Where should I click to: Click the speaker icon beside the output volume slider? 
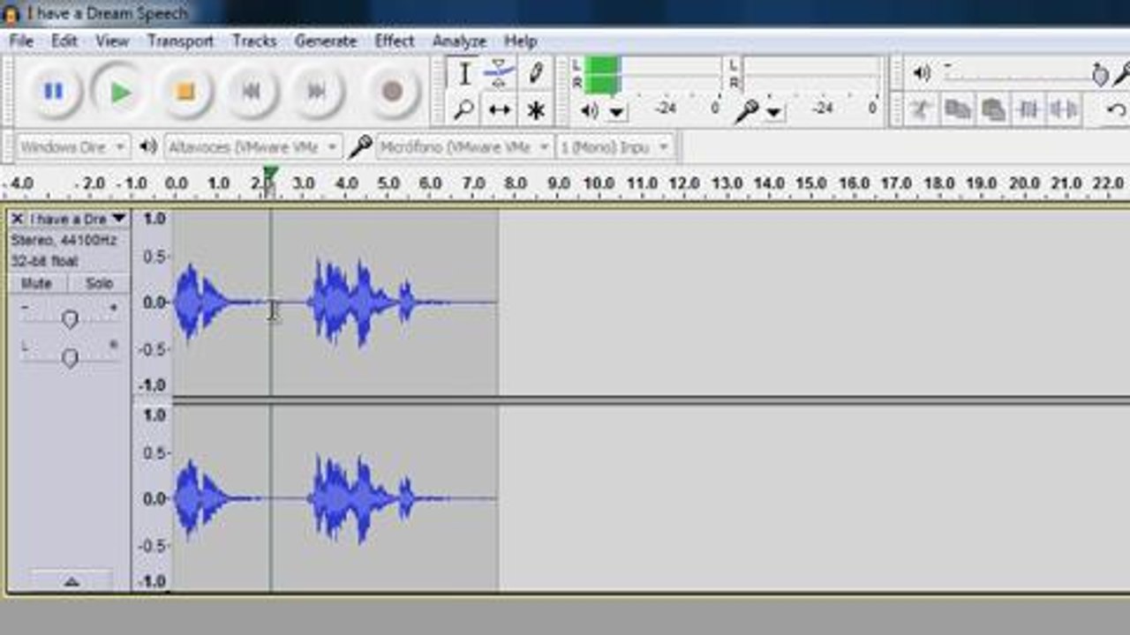point(922,73)
